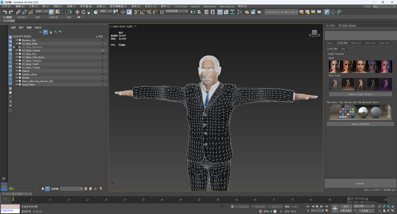397x214 pixels.
Task: Select the first Head light preset thumbnail
Action: point(335,66)
